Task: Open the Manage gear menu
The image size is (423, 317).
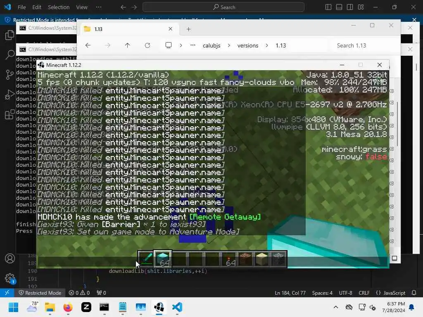Action: click(x=10, y=278)
